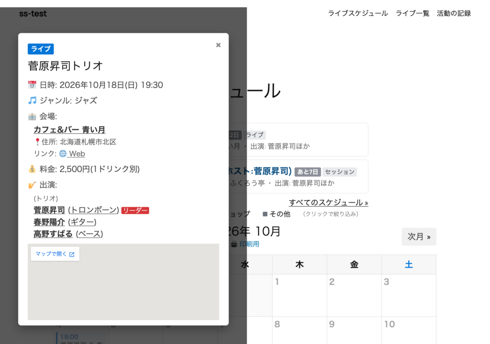Select October 1 in the calendar

coord(300,296)
